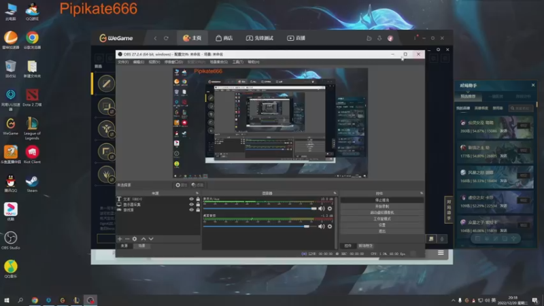
Task: Open the 视图(V) menu in OBS
Action: pos(154,62)
